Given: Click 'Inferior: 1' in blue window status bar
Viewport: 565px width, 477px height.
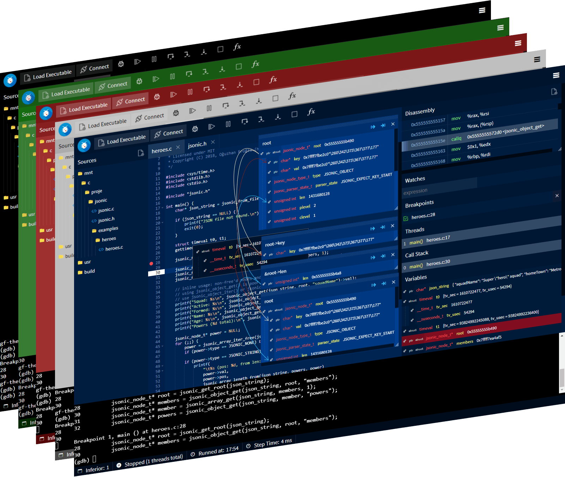Looking at the screenshot, I should point(93,470).
